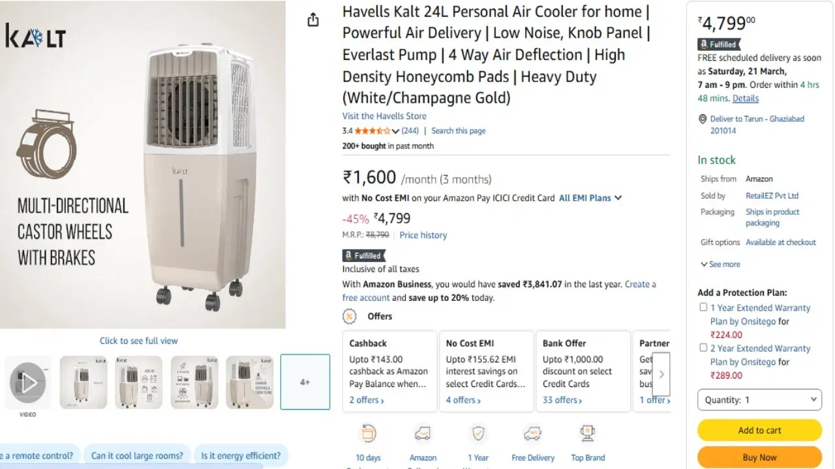Open the Quantity selector
The image size is (835, 469).
point(759,399)
